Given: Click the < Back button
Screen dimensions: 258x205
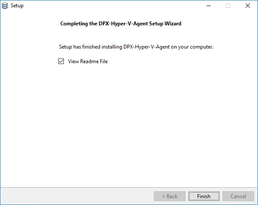Looking at the screenshot, I should pos(170,196).
